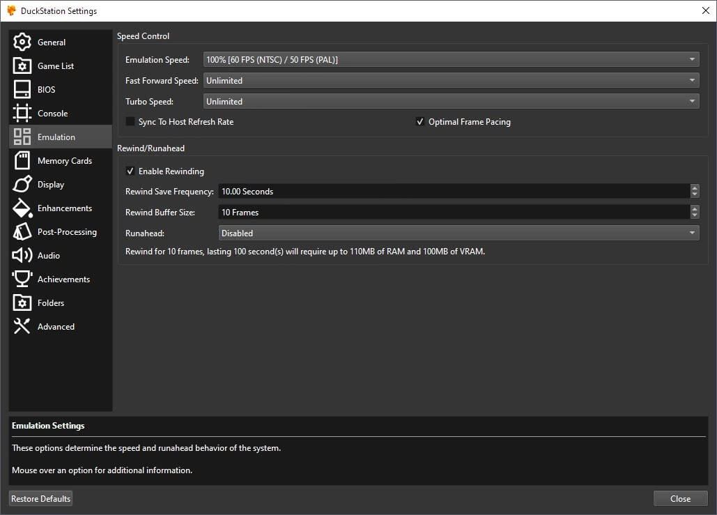Open Game List settings icon
This screenshot has width=717, height=515.
point(22,66)
